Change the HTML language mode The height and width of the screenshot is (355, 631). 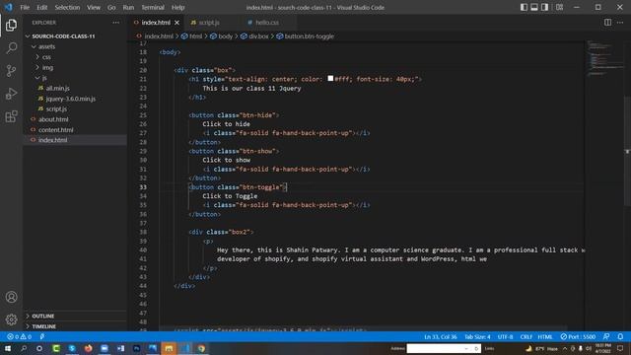[545, 336]
